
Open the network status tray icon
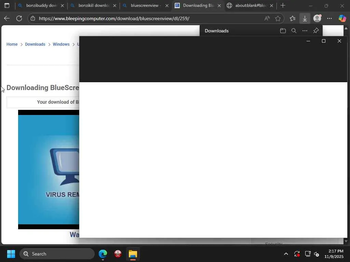click(308, 254)
